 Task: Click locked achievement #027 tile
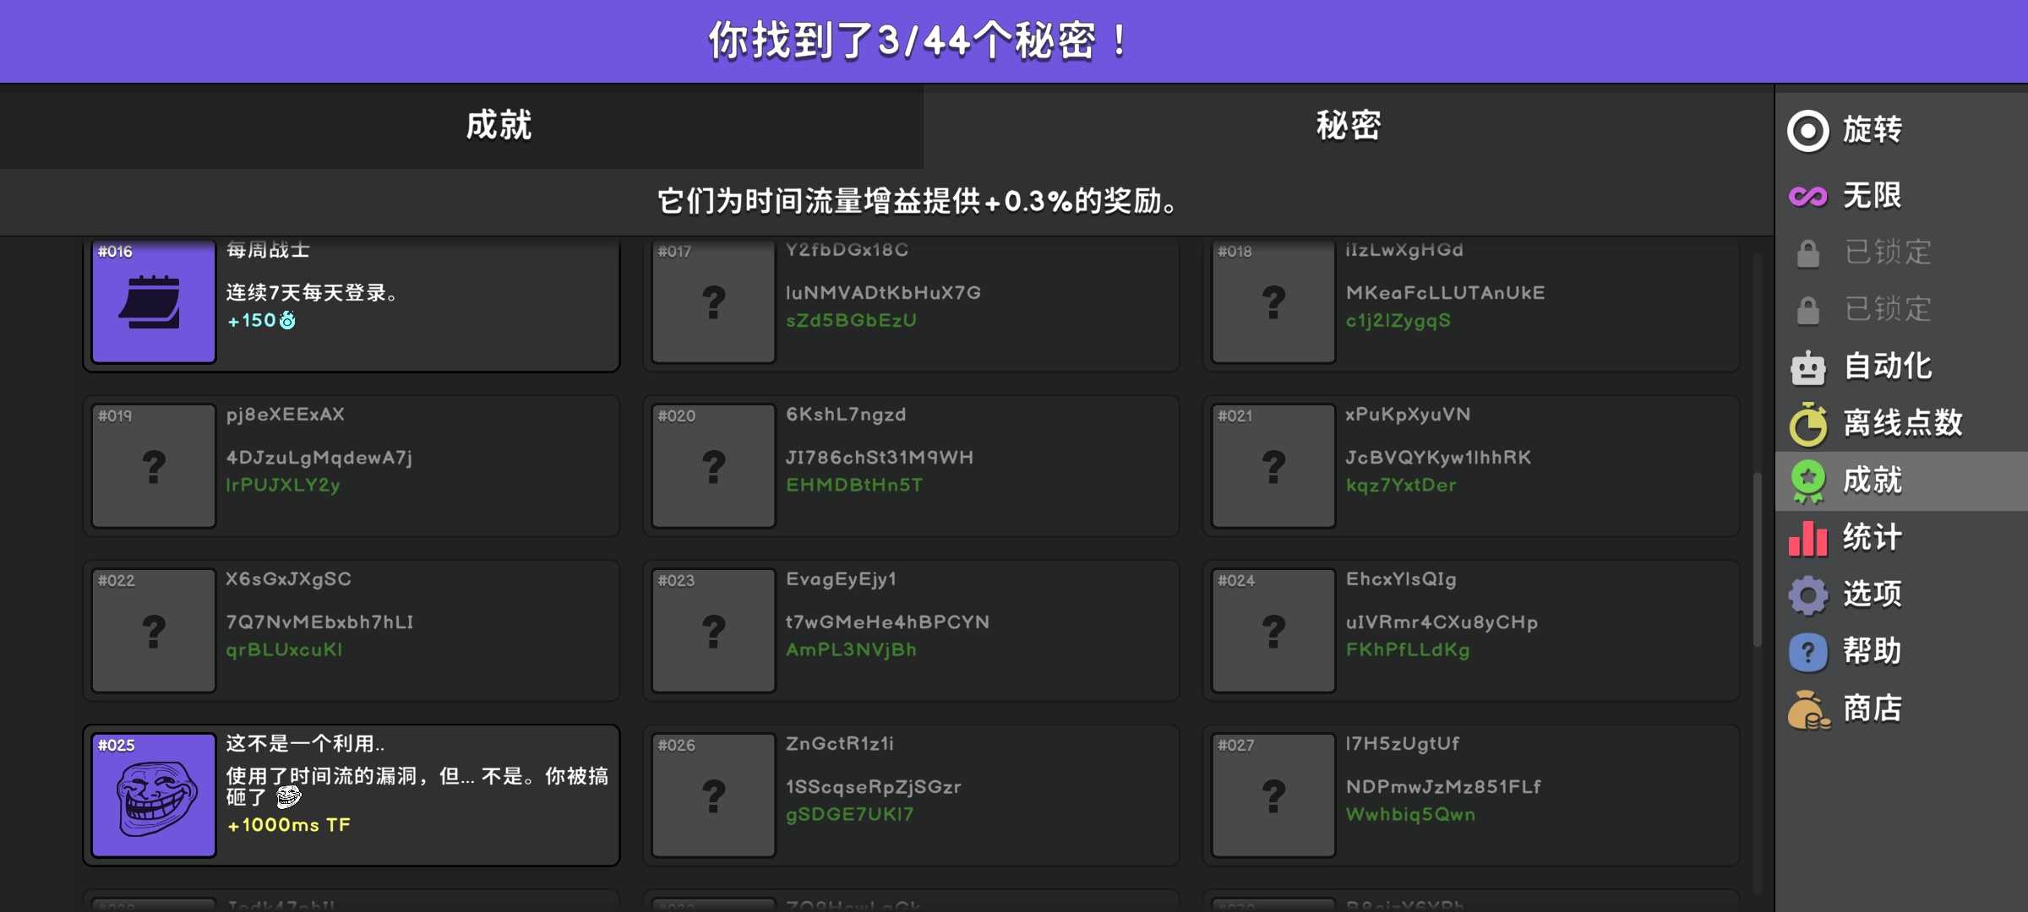pyautogui.click(x=1273, y=795)
